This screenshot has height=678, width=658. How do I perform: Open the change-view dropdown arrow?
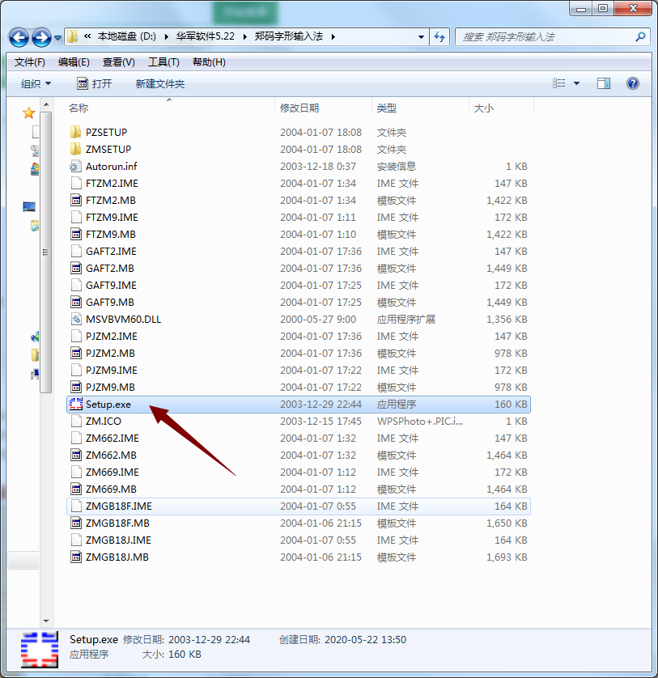click(576, 83)
